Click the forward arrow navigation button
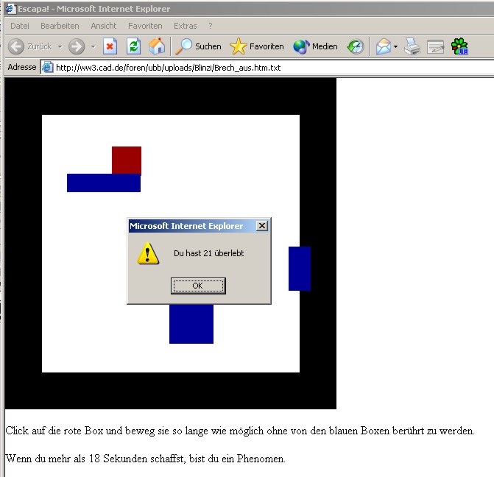Viewport: 494px width, 477px height. tap(77, 46)
